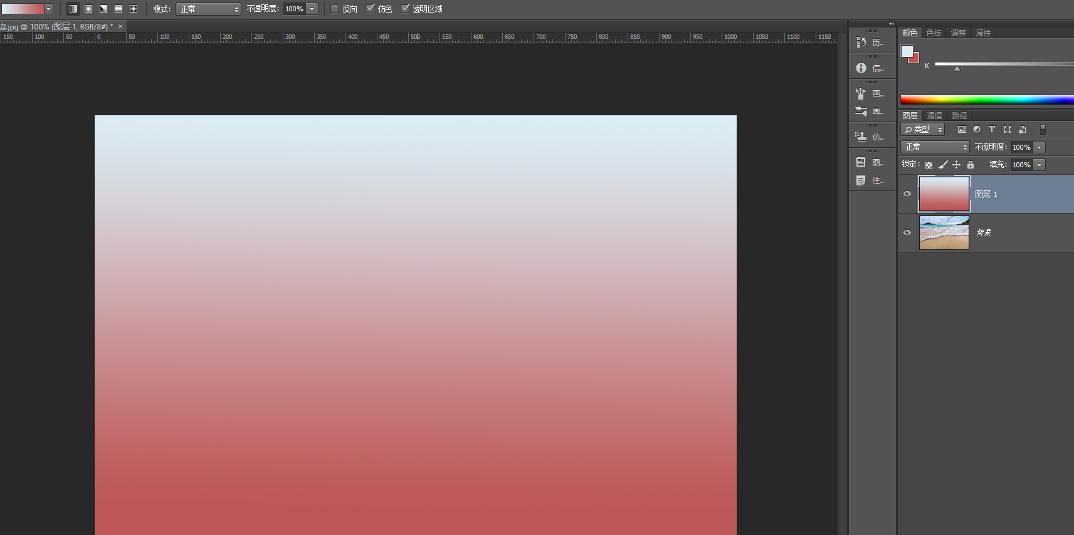Image resolution: width=1074 pixels, height=535 pixels.
Task: Open the gradient picker dropdown arrow
Action: (x=48, y=9)
